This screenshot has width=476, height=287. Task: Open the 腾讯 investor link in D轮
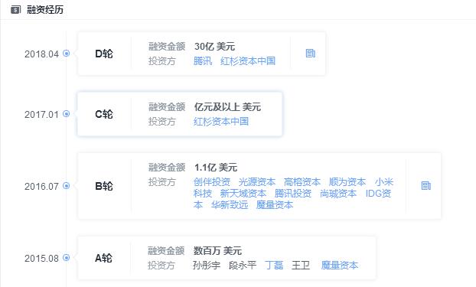point(203,61)
